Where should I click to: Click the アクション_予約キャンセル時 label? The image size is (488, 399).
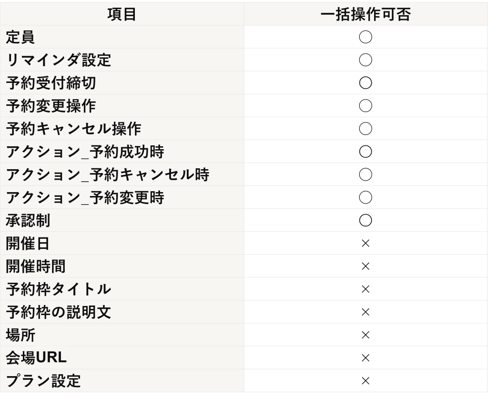[x=107, y=174]
